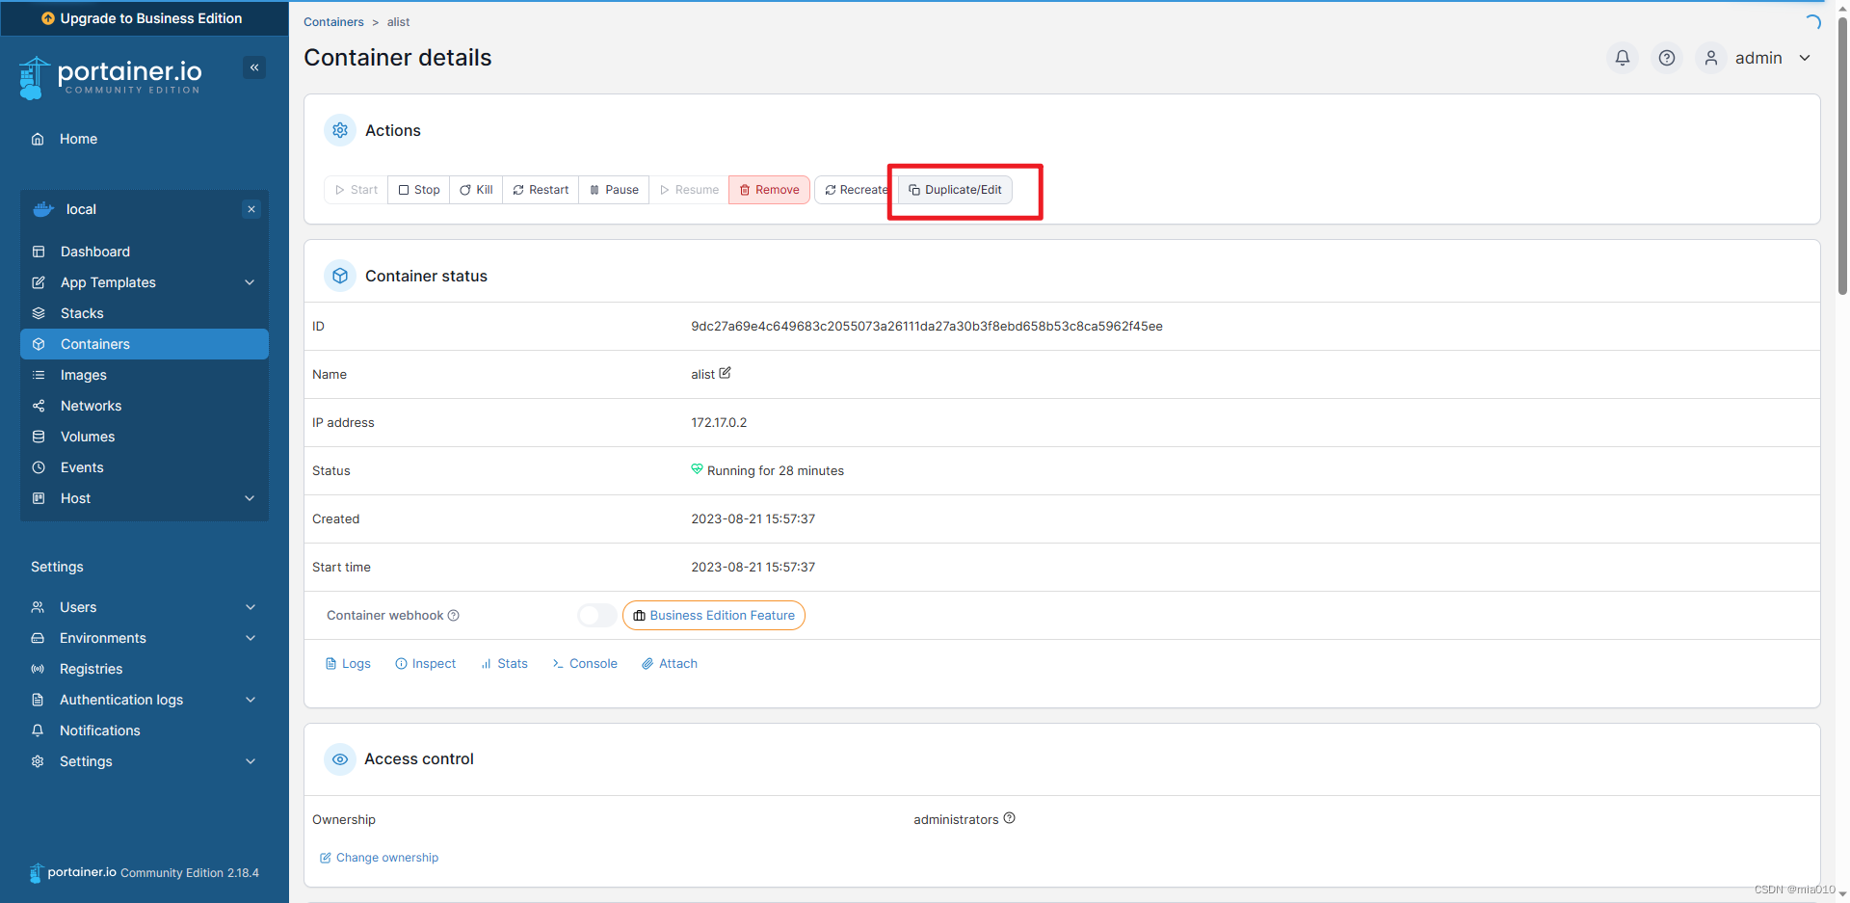Click the help icon next to administrators
The image size is (1850, 903).
point(1010,818)
